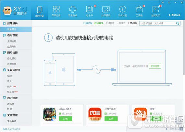The height and width of the screenshot is (132, 185).
Task: Install the 全民枪战2.0 game
Action: pyautogui.click(x=66, y=119)
